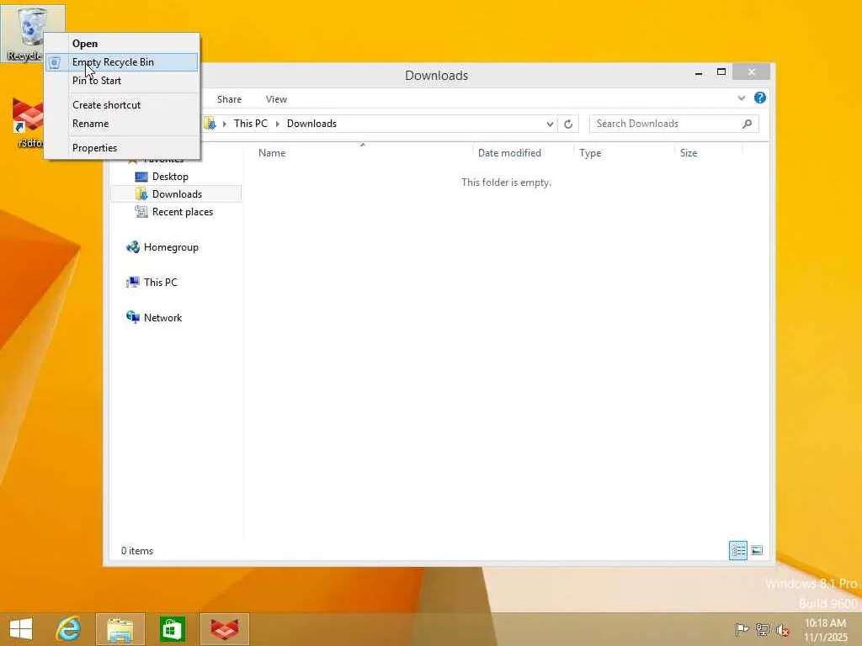Open the Windows Start button
Viewport: 862px width, 646px height.
pyautogui.click(x=21, y=629)
